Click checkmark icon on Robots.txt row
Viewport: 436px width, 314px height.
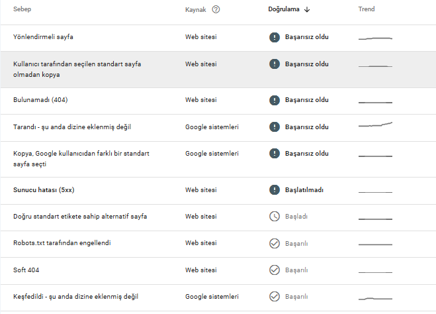275,243
